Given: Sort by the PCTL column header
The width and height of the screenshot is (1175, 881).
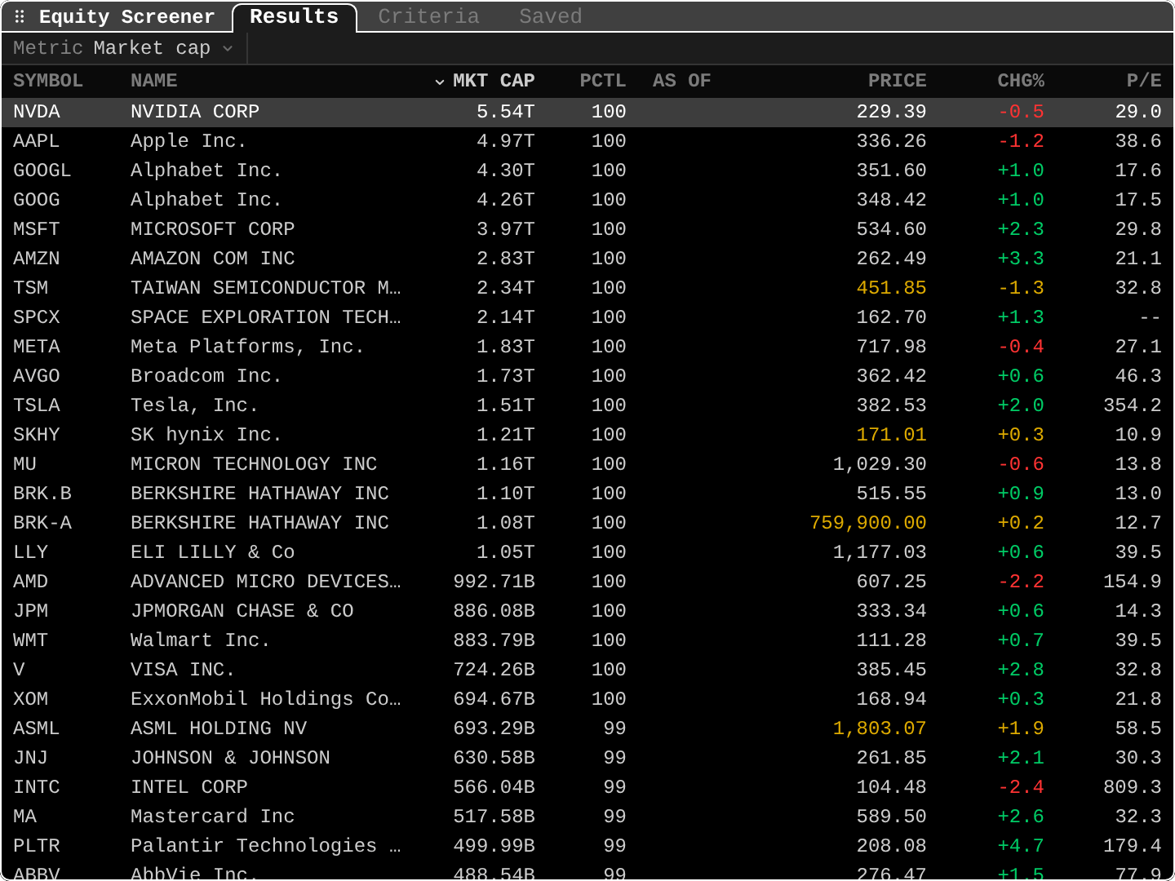Looking at the screenshot, I should [603, 81].
